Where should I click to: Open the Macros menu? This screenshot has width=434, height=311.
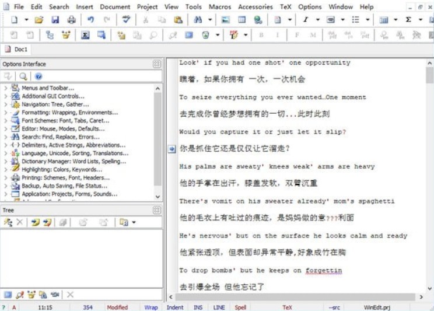click(220, 6)
